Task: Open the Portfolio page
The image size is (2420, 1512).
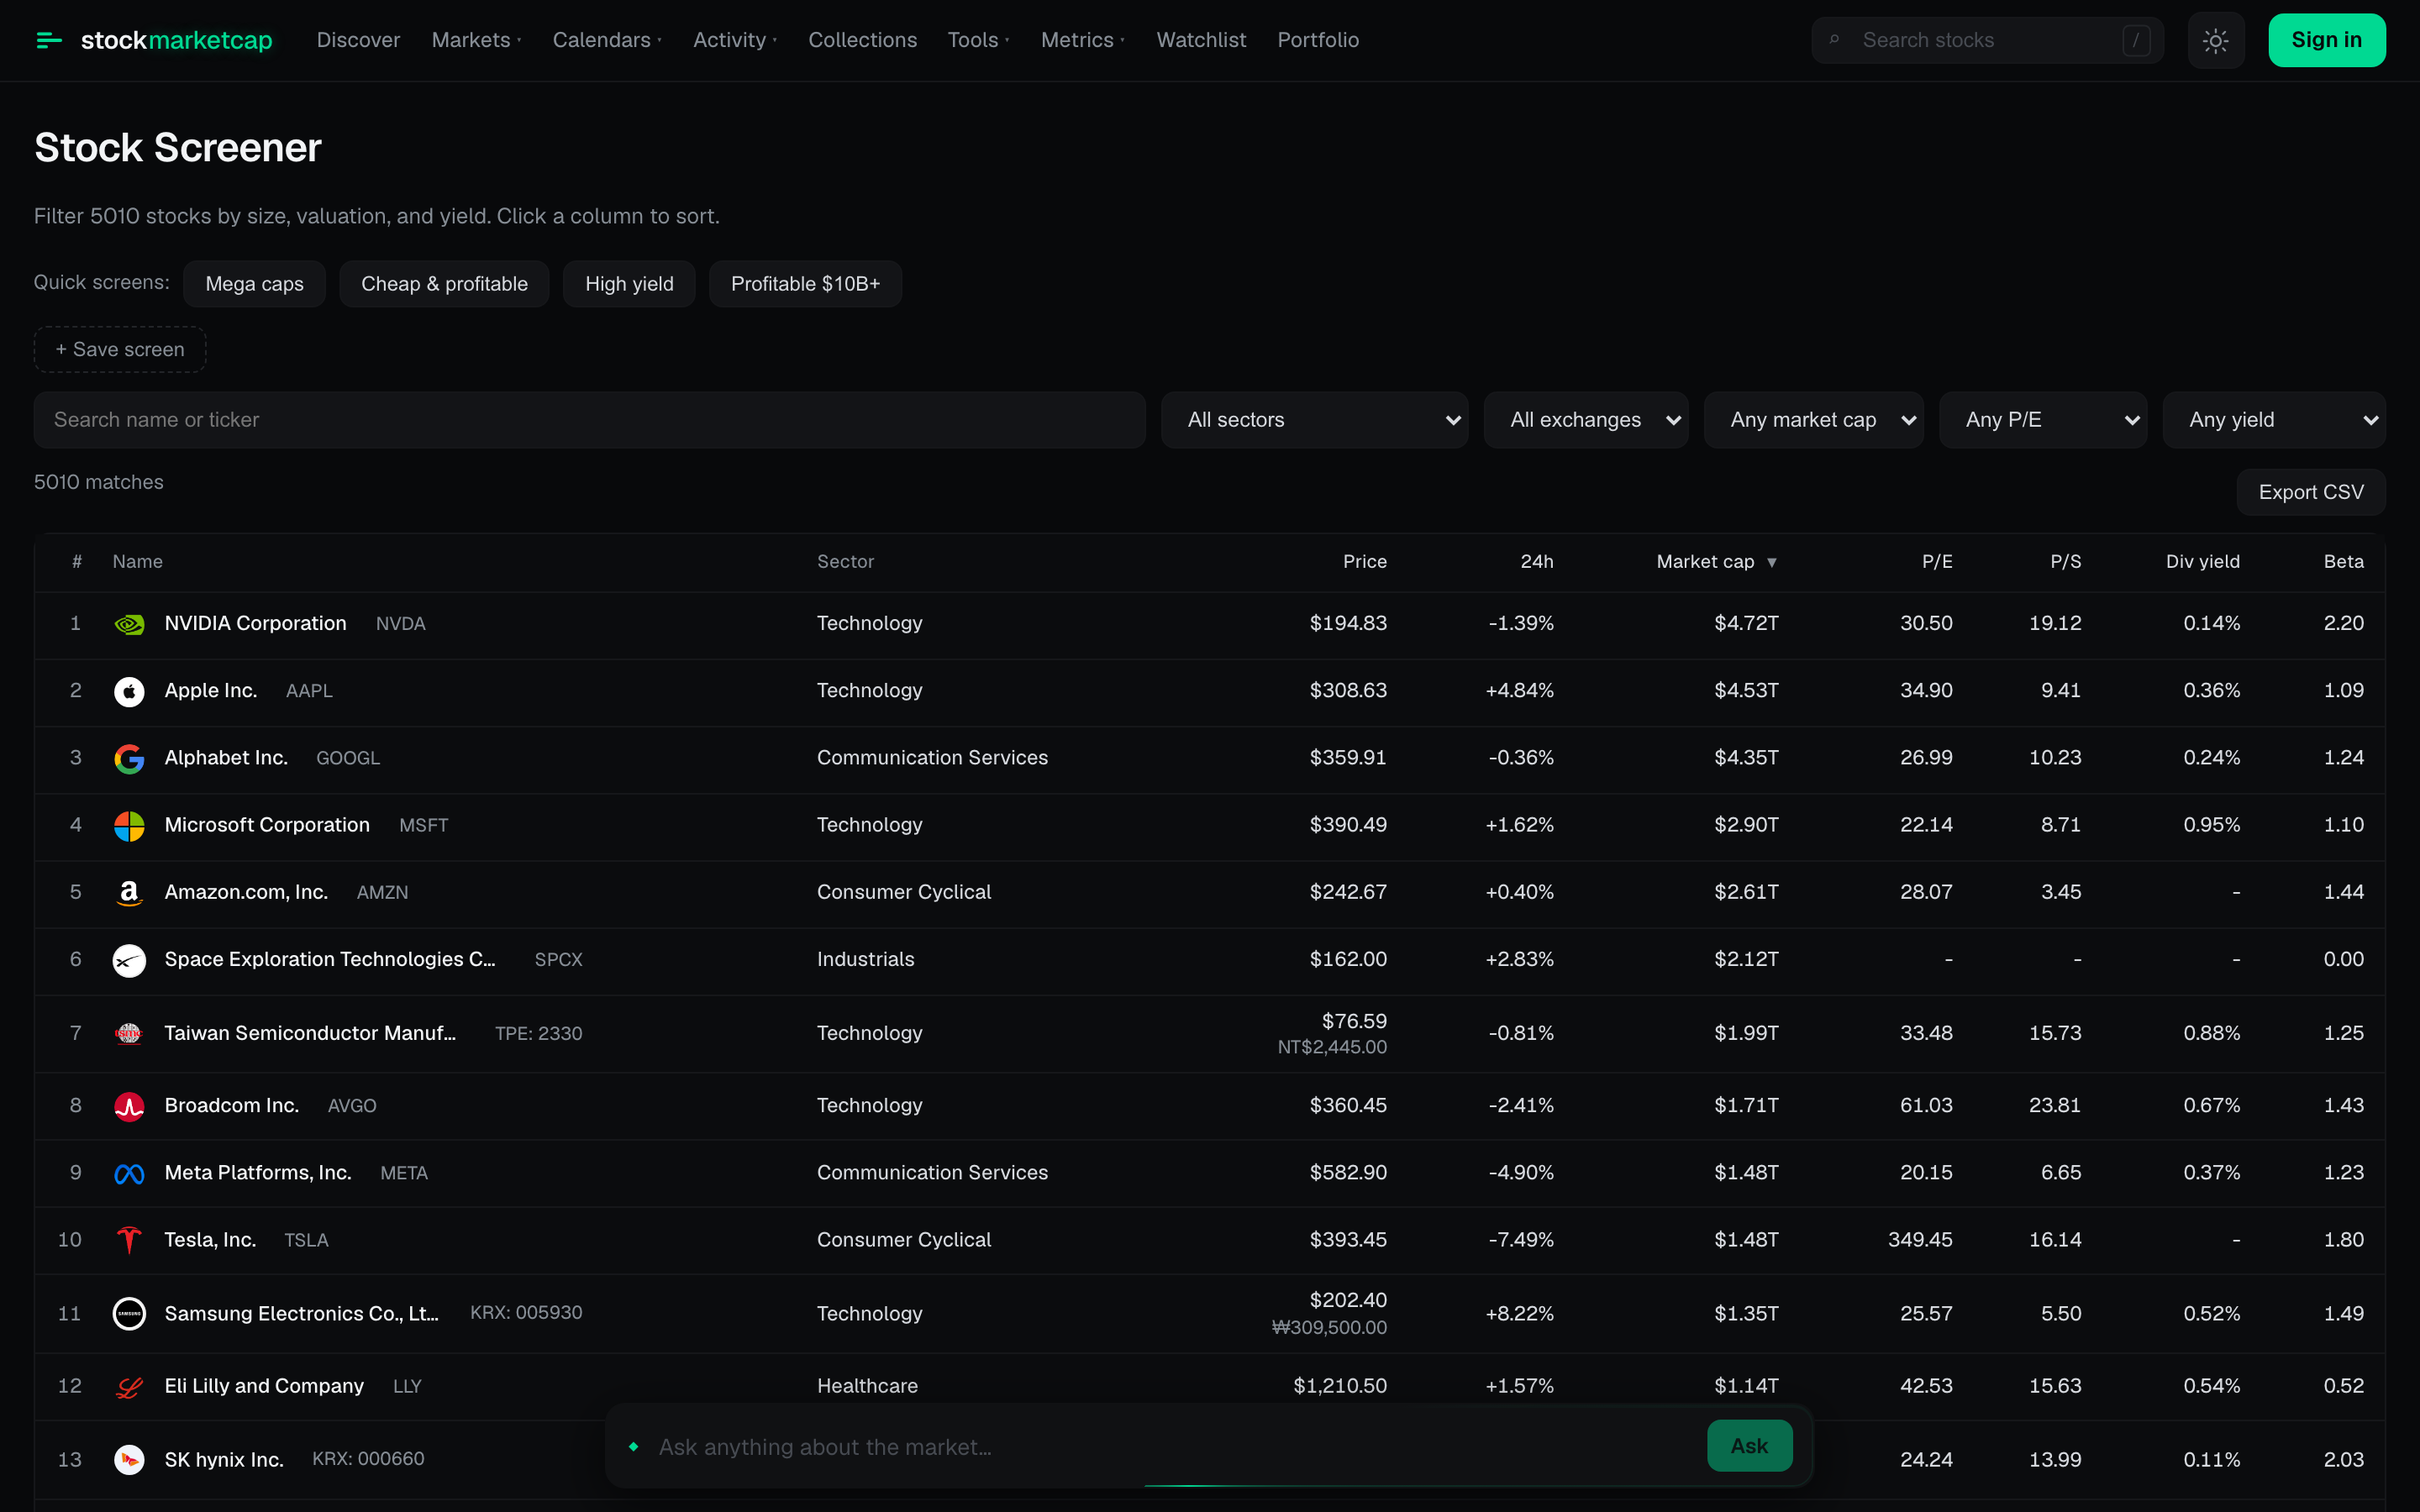Action: point(1318,40)
